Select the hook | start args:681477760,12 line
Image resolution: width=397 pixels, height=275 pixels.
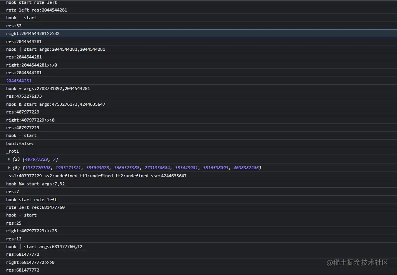(x=44, y=247)
